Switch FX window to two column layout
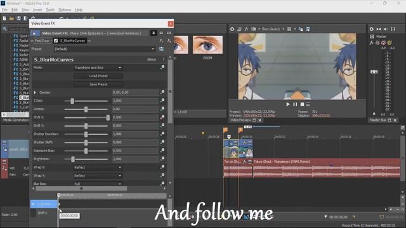This screenshot has width=406, height=228. click(x=161, y=33)
